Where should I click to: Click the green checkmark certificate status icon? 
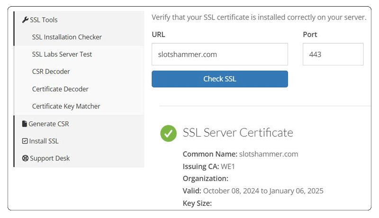(x=168, y=133)
